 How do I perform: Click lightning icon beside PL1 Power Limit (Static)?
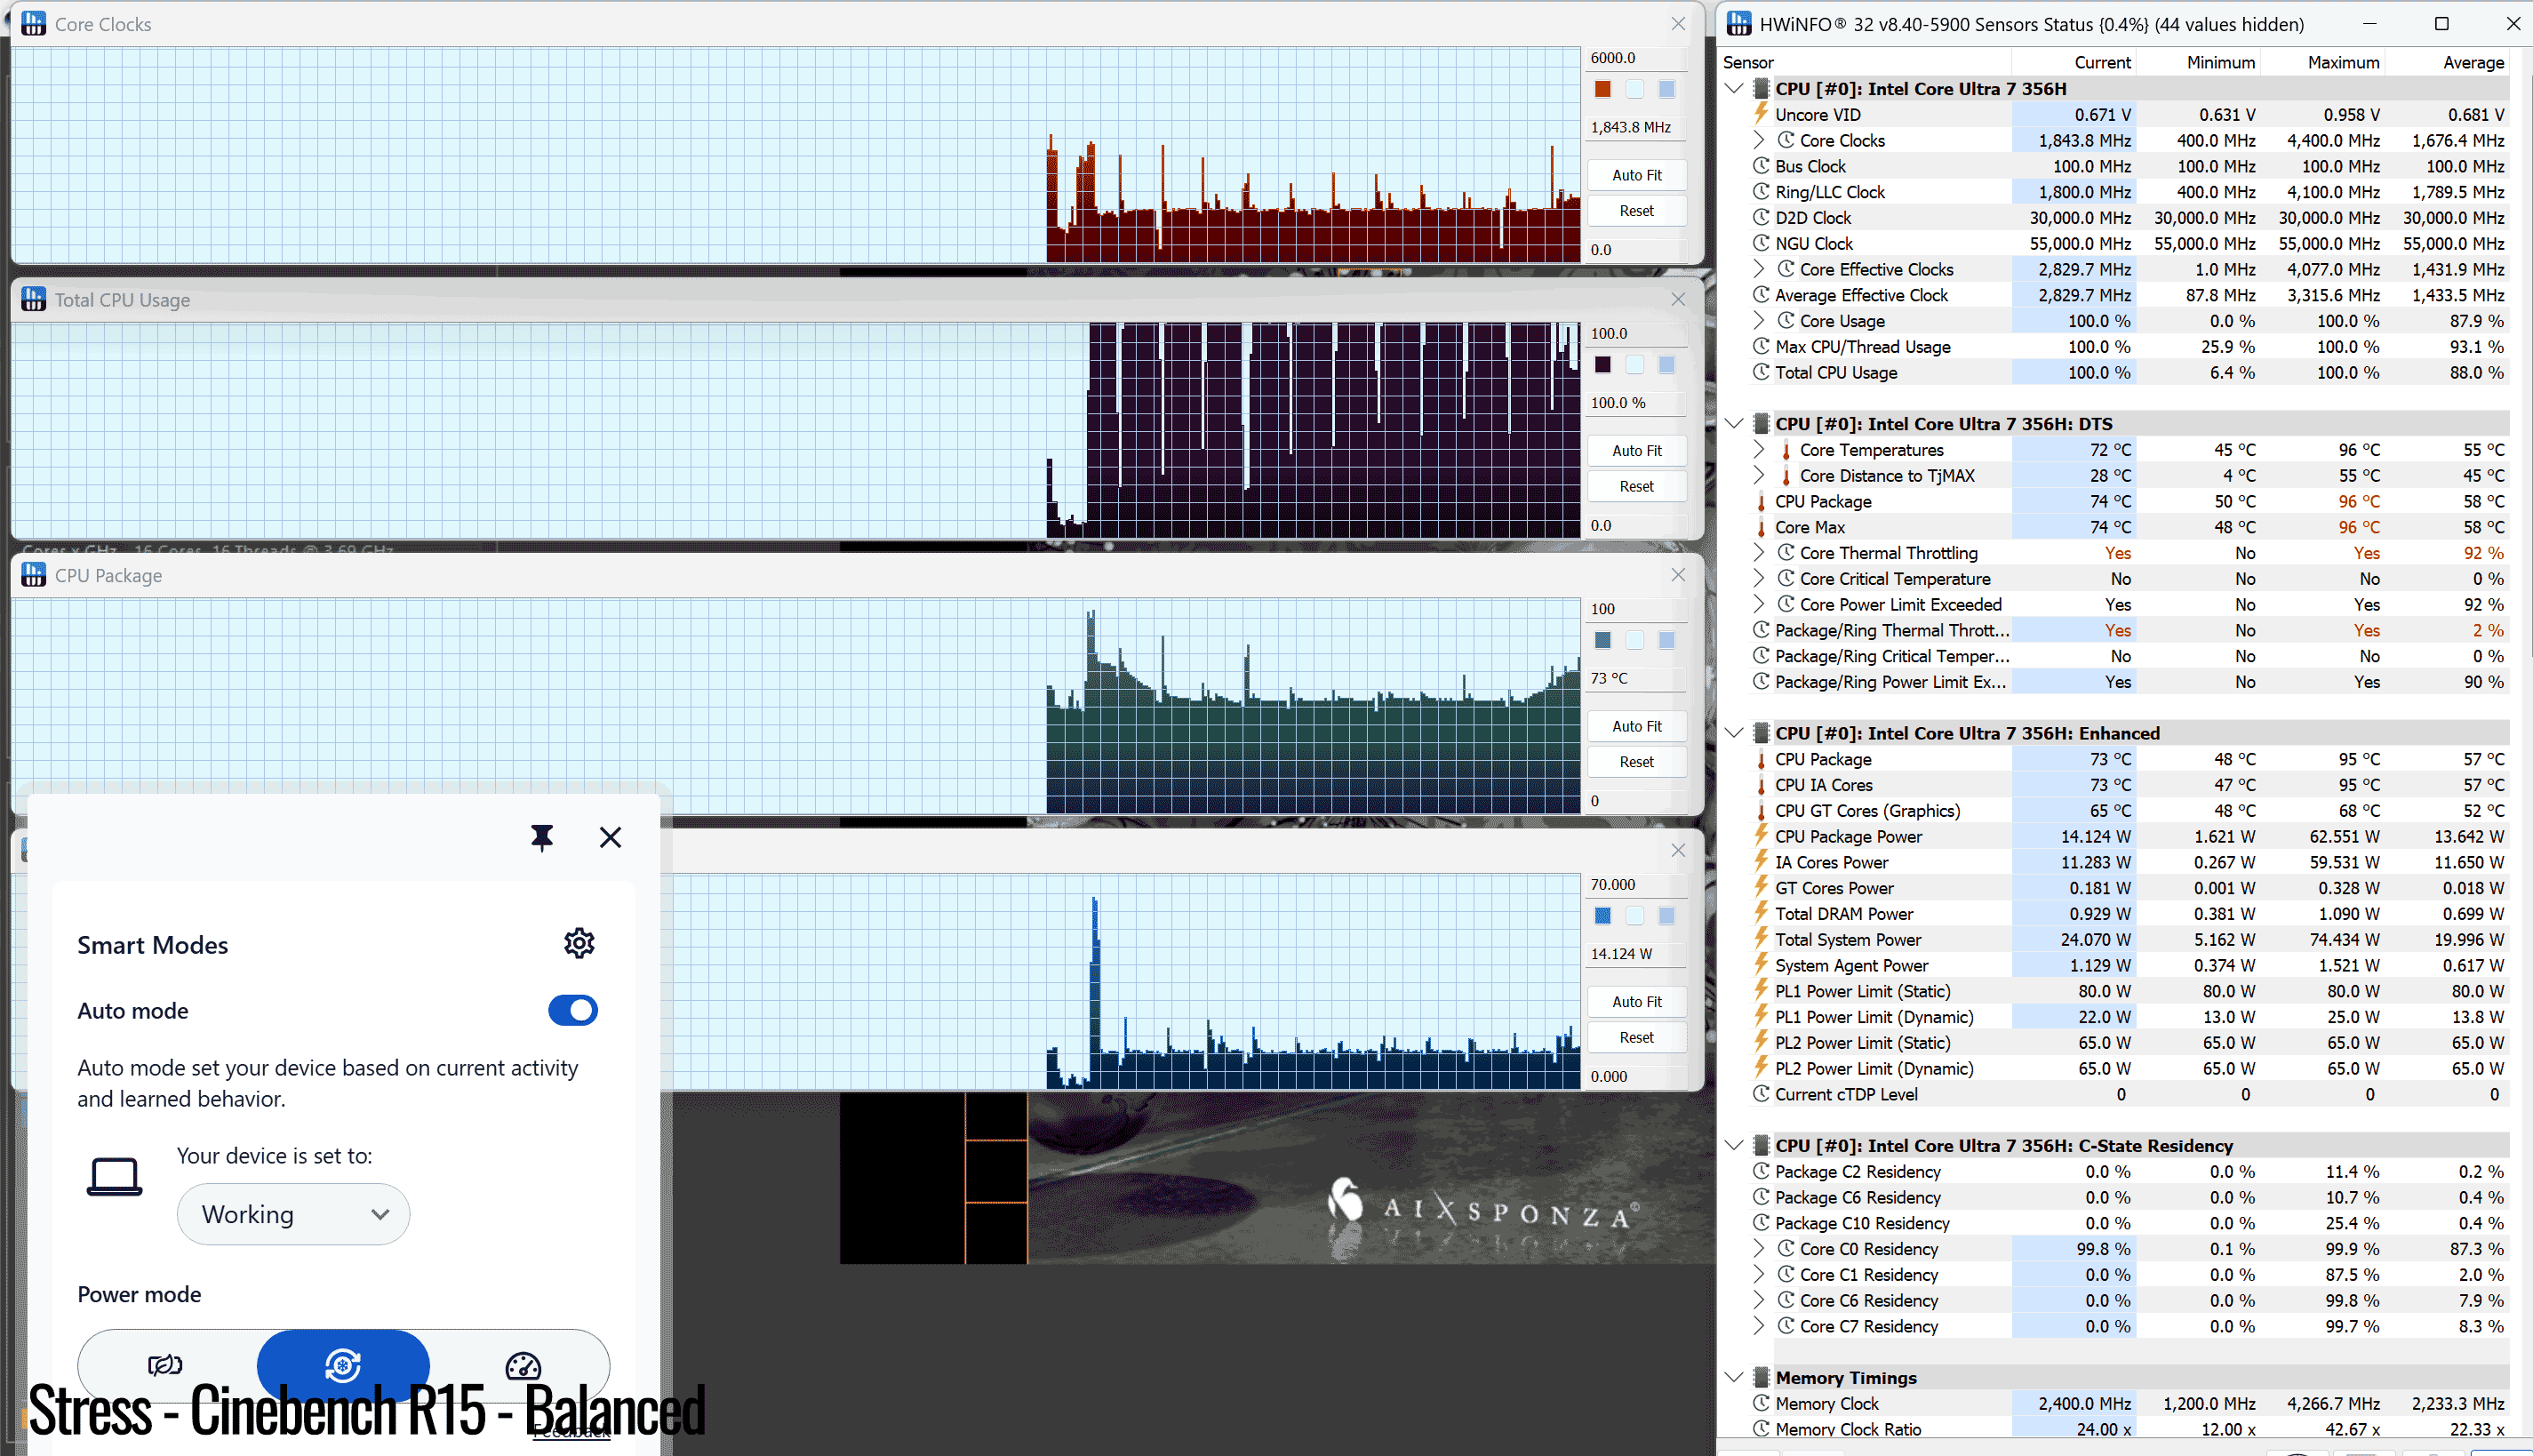pyautogui.click(x=1762, y=991)
